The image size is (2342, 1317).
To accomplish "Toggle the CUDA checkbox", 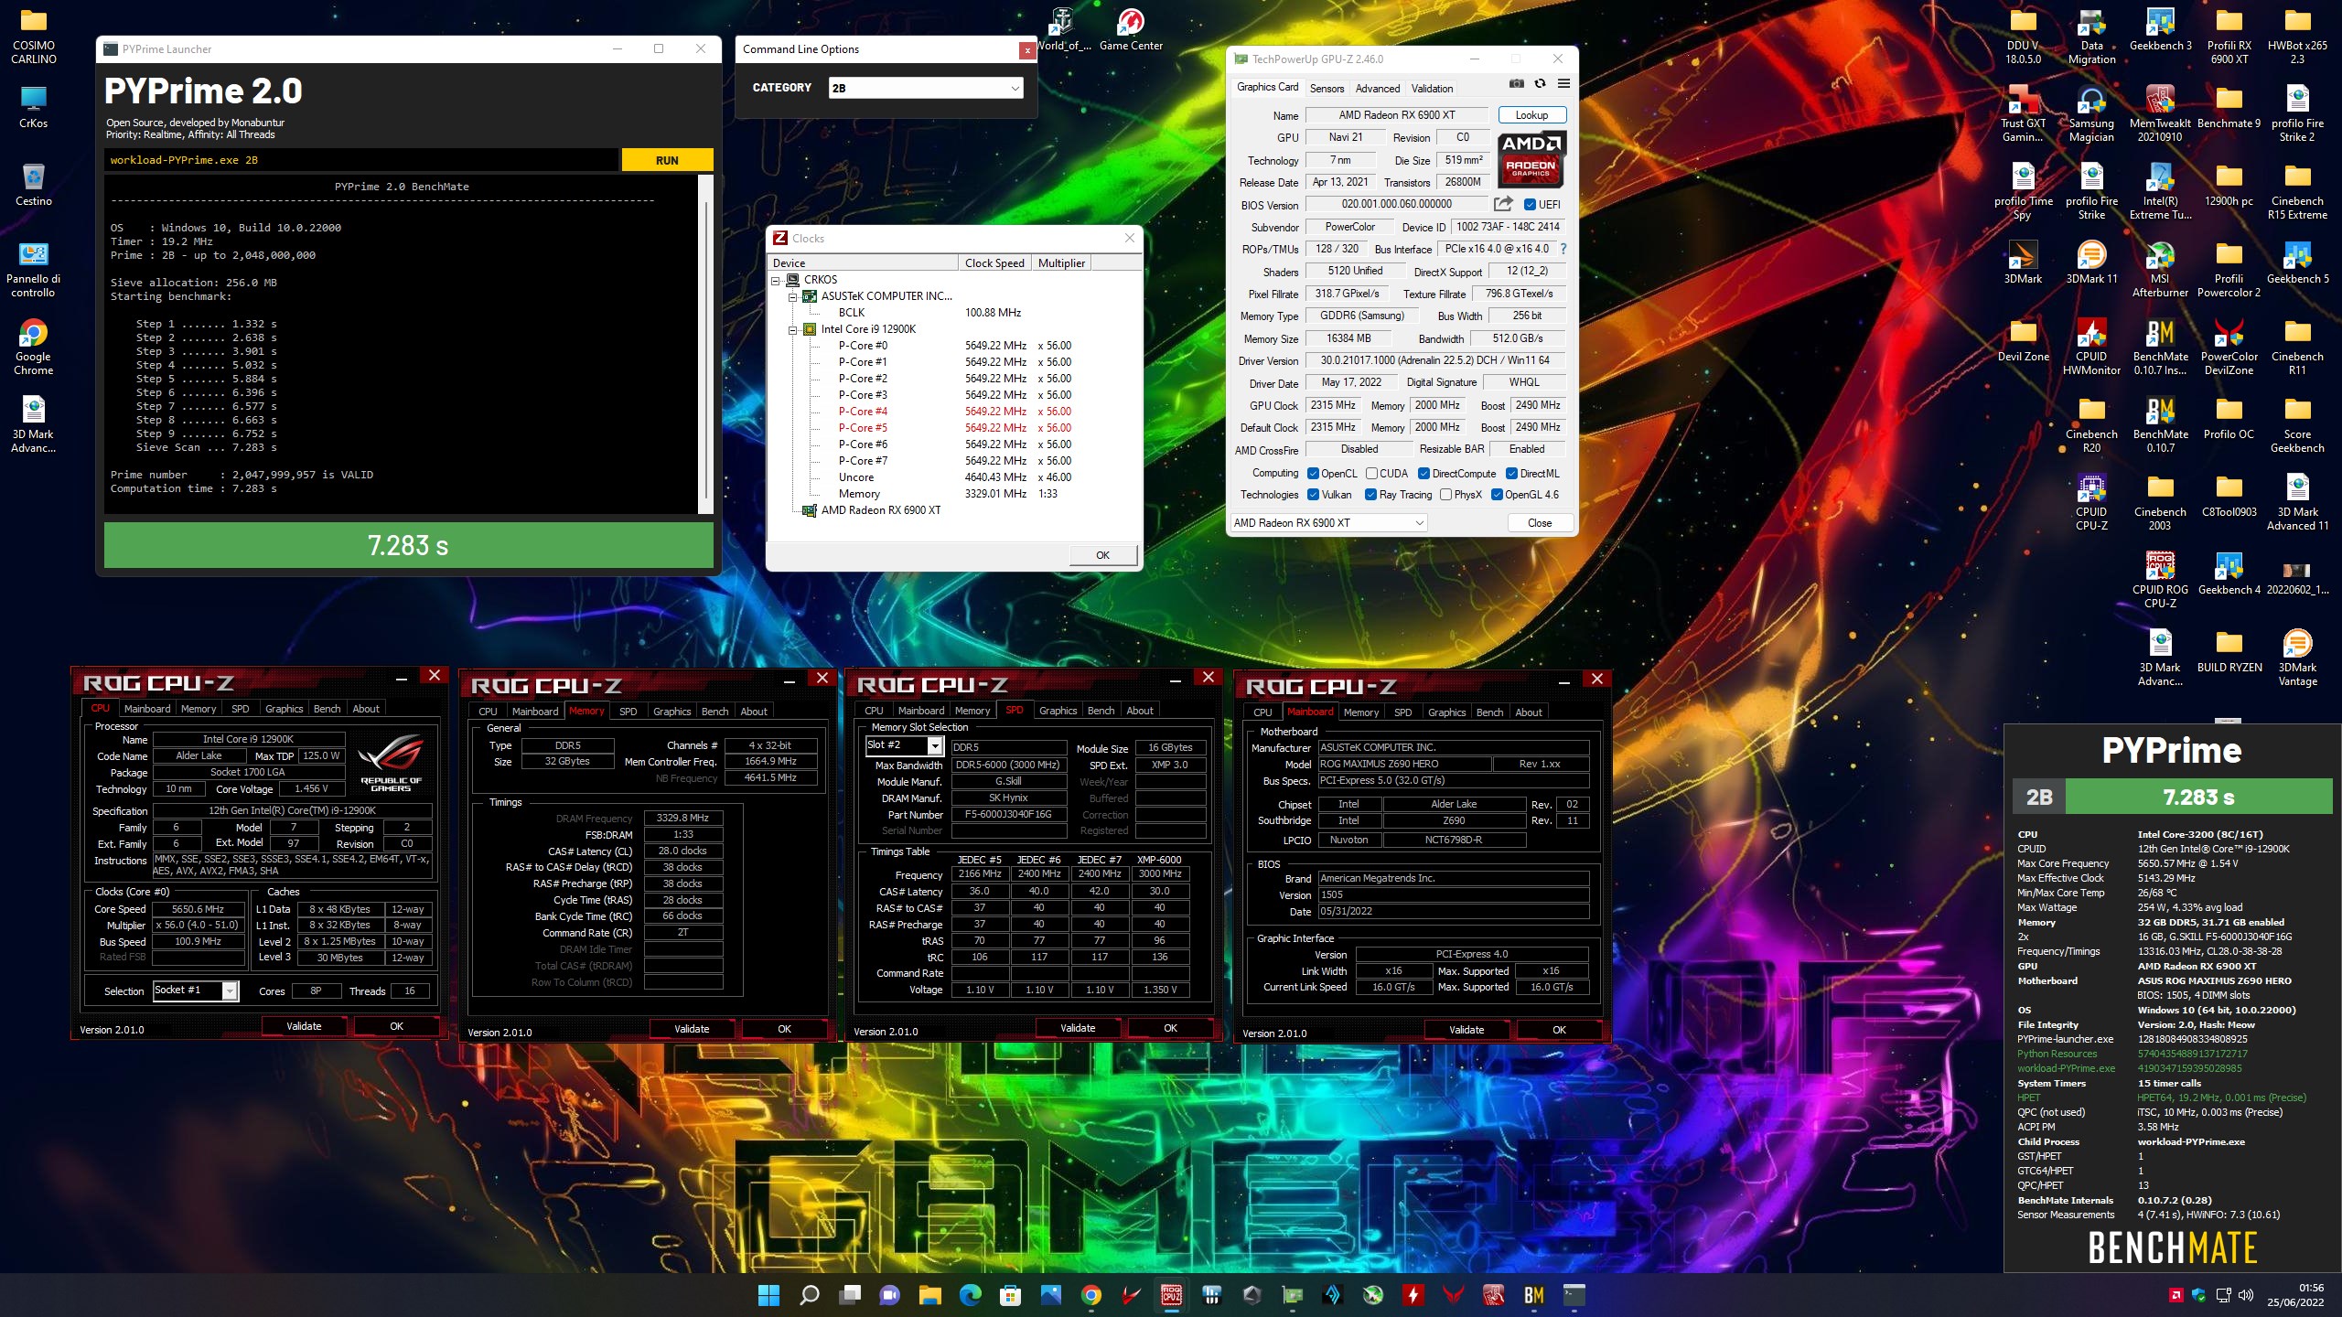I will pyautogui.click(x=1371, y=473).
